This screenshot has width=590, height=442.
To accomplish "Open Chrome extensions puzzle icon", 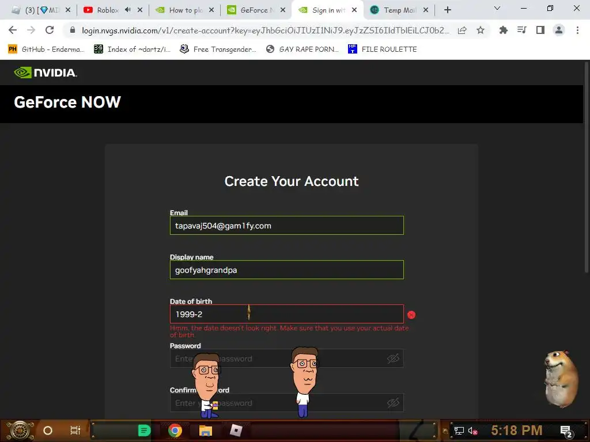I will coord(503,30).
